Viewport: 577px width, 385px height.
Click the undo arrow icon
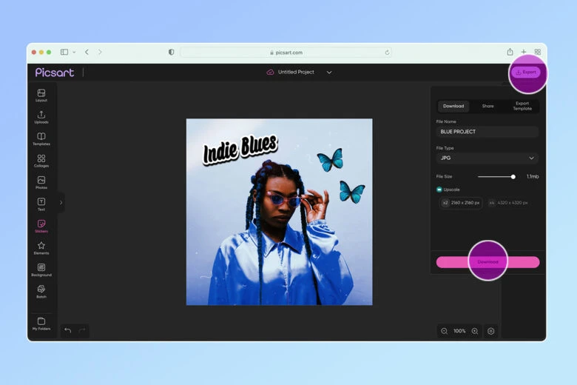[x=68, y=330]
